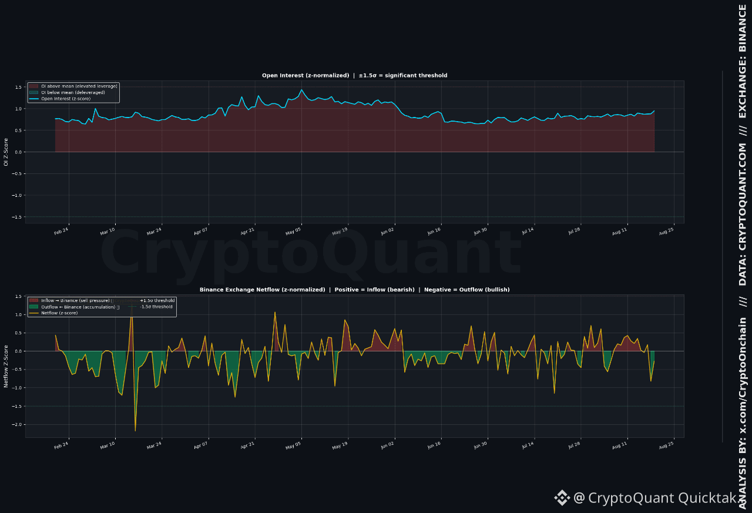Select the 'OI below mean (deleveraged)' legend label

pyautogui.click(x=73, y=92)
